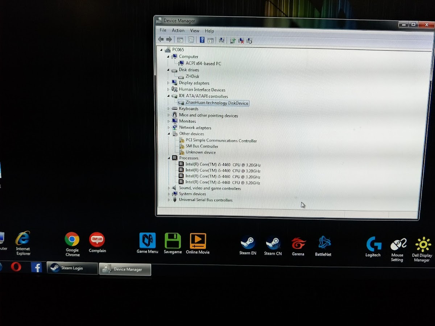Open the Mouse Setting desktop shortcut
Viewport: 435px width, 326px height.
[x=397, y=250]
